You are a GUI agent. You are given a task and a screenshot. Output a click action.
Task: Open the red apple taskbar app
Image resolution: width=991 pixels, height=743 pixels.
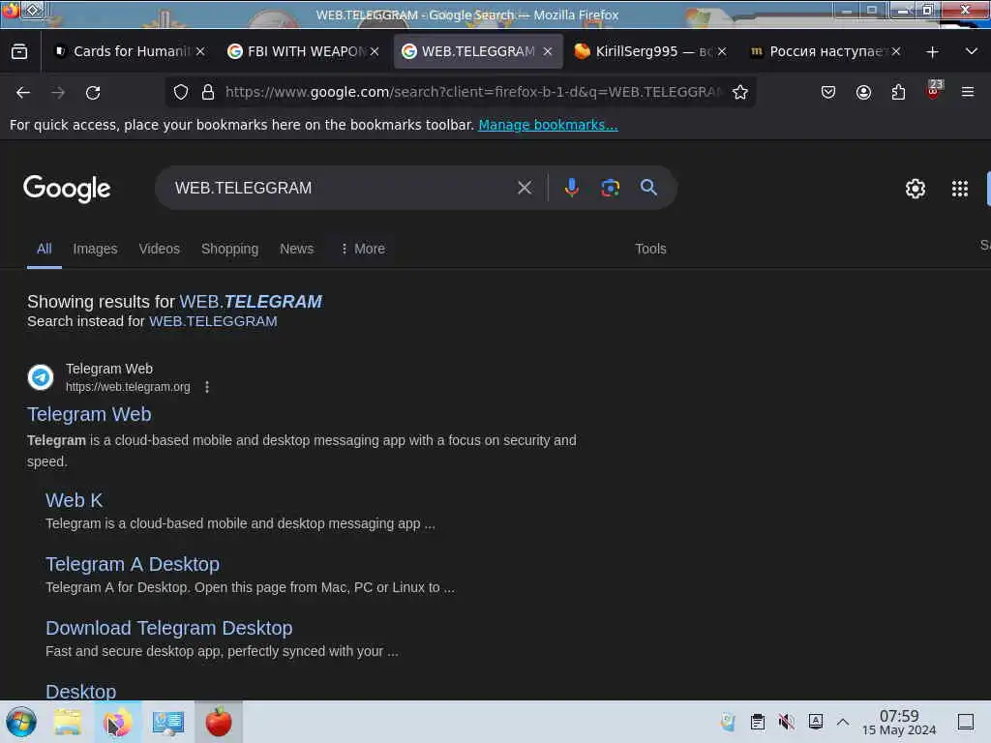click(x=219, y=722)
